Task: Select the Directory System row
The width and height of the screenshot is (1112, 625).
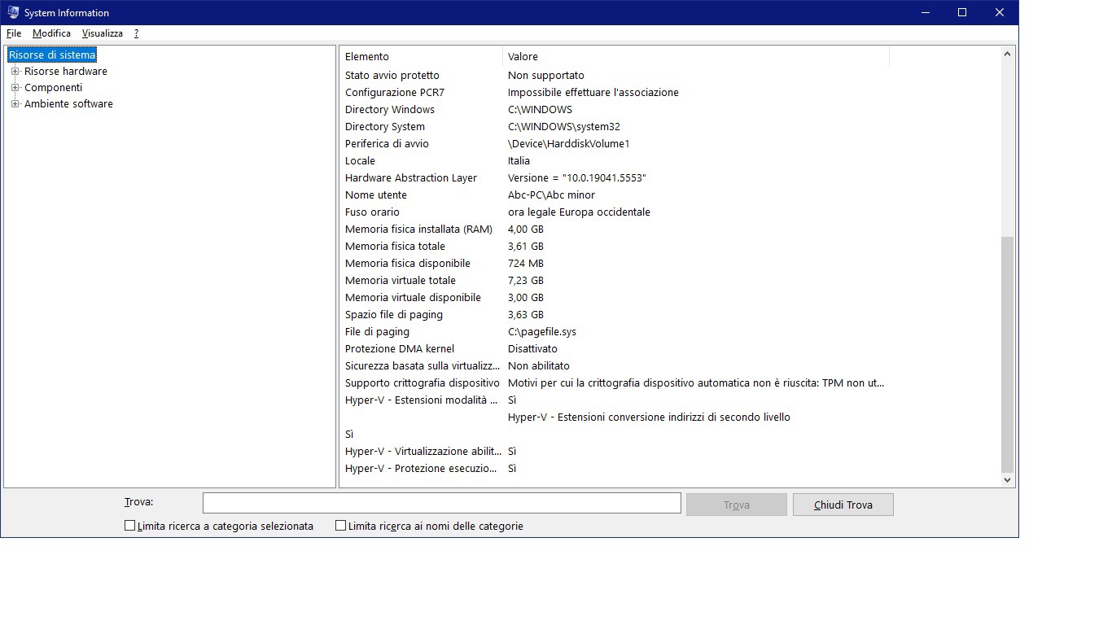Action: coord(616,126)
